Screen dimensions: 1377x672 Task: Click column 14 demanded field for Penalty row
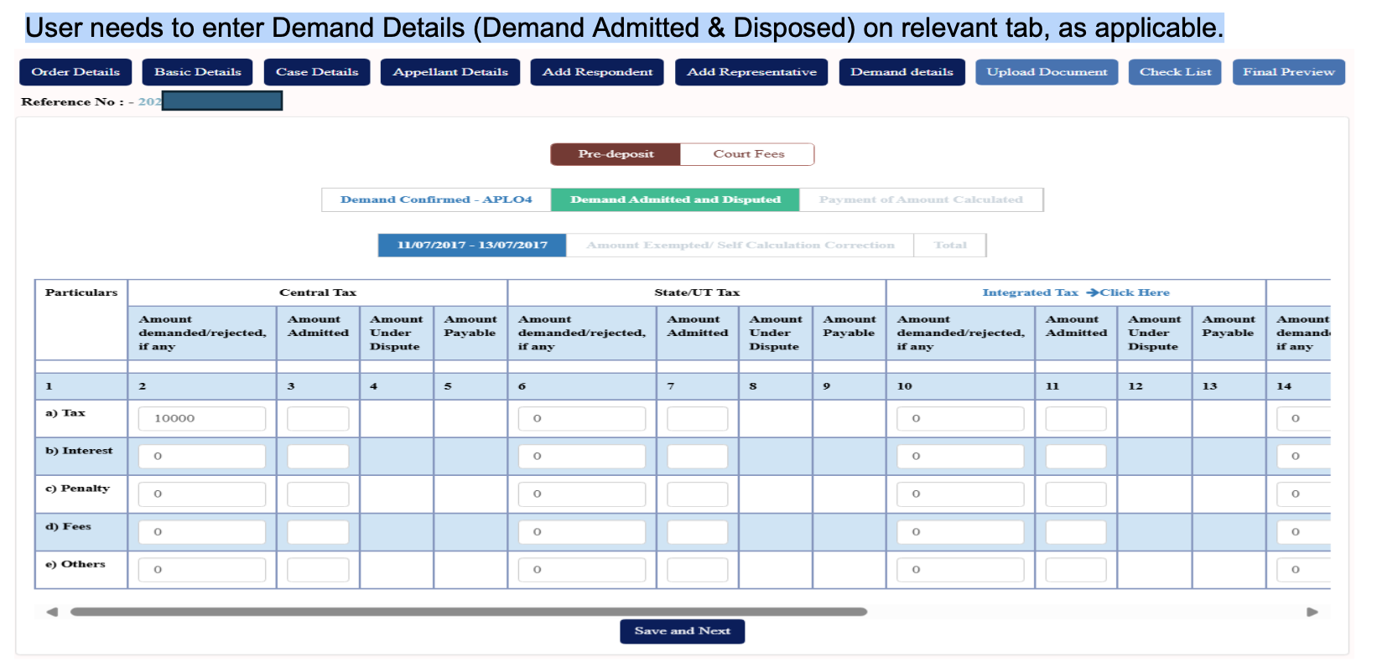1304,494
